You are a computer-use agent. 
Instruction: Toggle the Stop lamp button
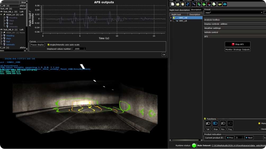215,129
